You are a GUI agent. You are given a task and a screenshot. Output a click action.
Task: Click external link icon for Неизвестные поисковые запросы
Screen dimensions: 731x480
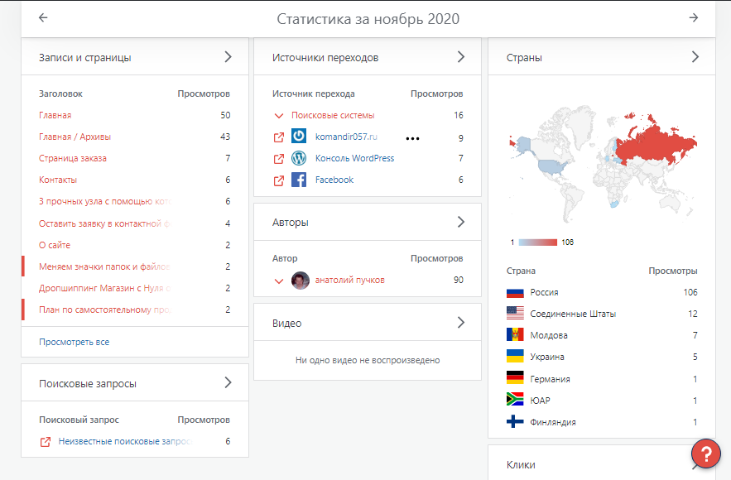point(46,442)
